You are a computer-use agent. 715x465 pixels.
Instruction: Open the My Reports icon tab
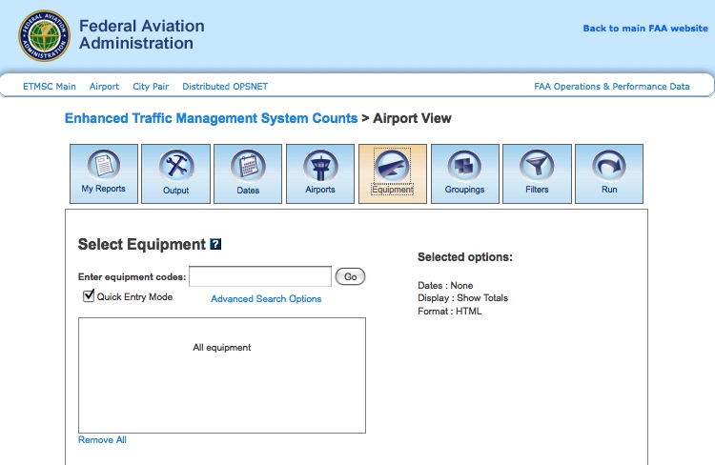pos(104,173)
